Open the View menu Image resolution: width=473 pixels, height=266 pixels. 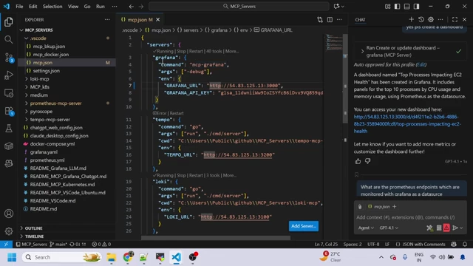point(73,7)
